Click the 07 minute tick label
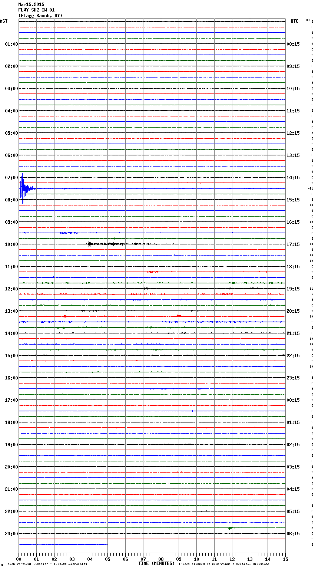The width and height of the screenshot is (315, 569). pos(143,559)
